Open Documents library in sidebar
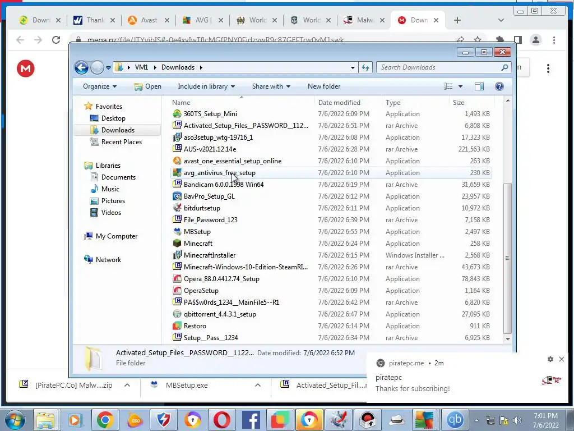The width and height of the screenshot is (574, 431). [x=118, y=177]
